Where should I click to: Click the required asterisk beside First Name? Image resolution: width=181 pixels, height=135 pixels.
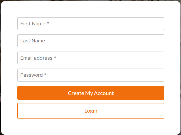48,23
